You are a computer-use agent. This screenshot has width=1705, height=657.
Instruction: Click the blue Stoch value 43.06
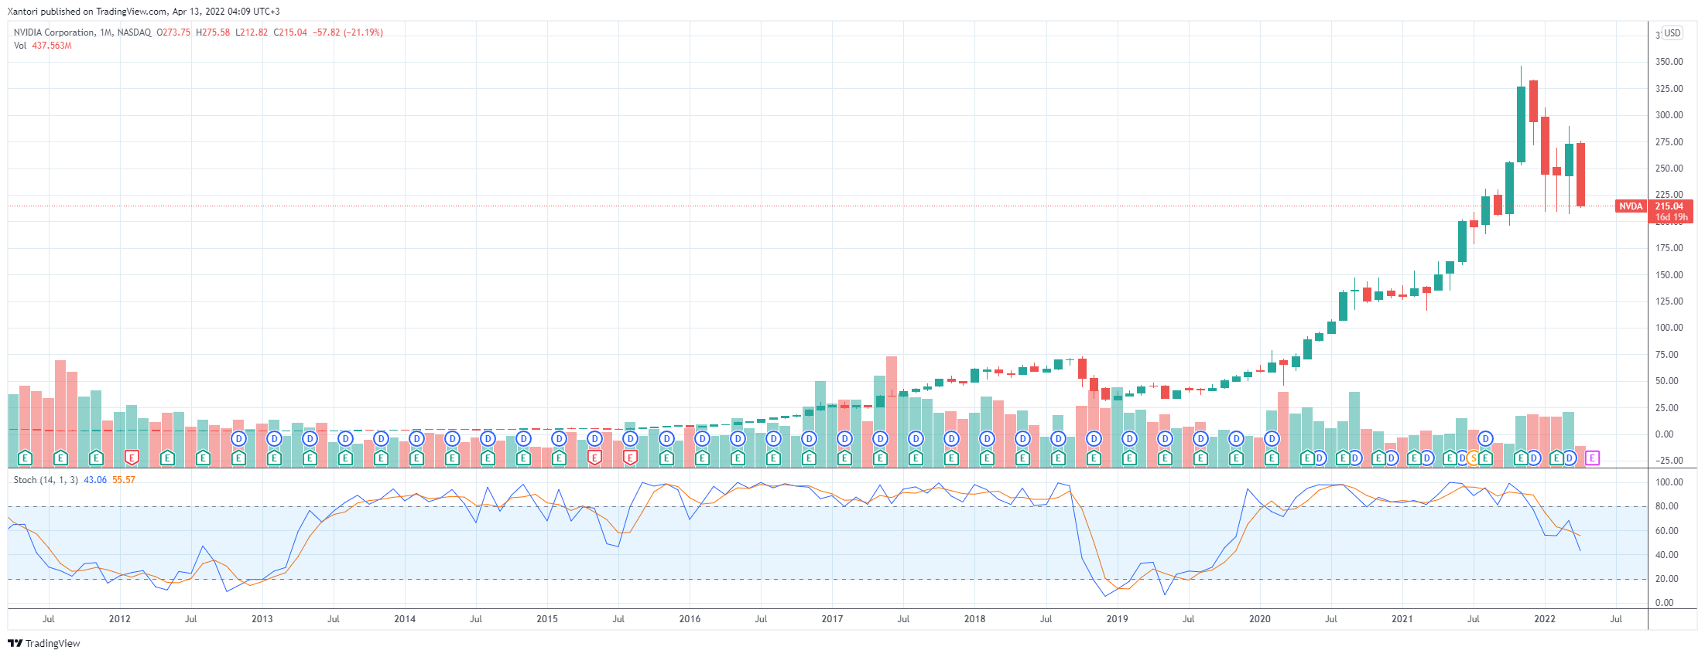pyautogui.click(x=95, y=480)
